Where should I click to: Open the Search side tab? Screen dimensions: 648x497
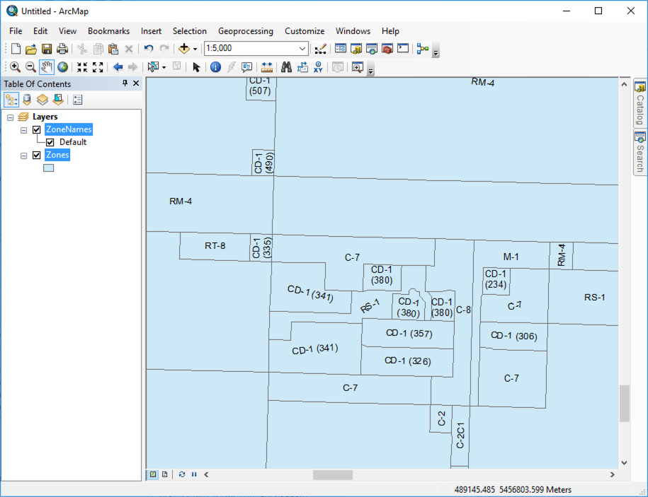640,153
